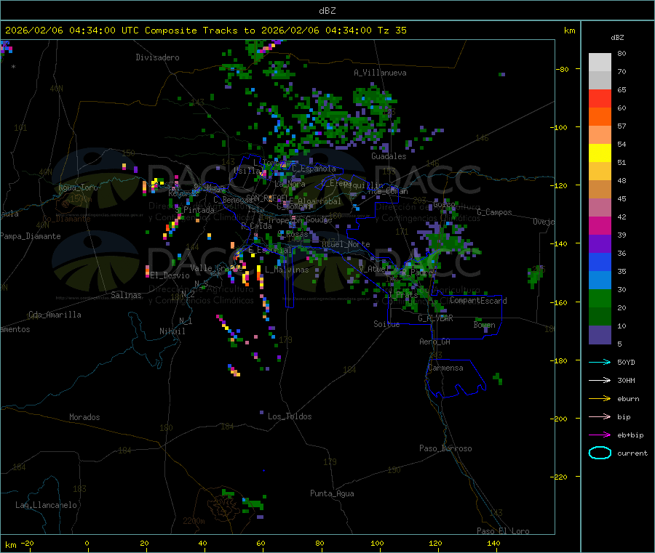The image size is (655, 553).
Task: Select the white 80 dBZ color swatch
Action: (600, 62)
